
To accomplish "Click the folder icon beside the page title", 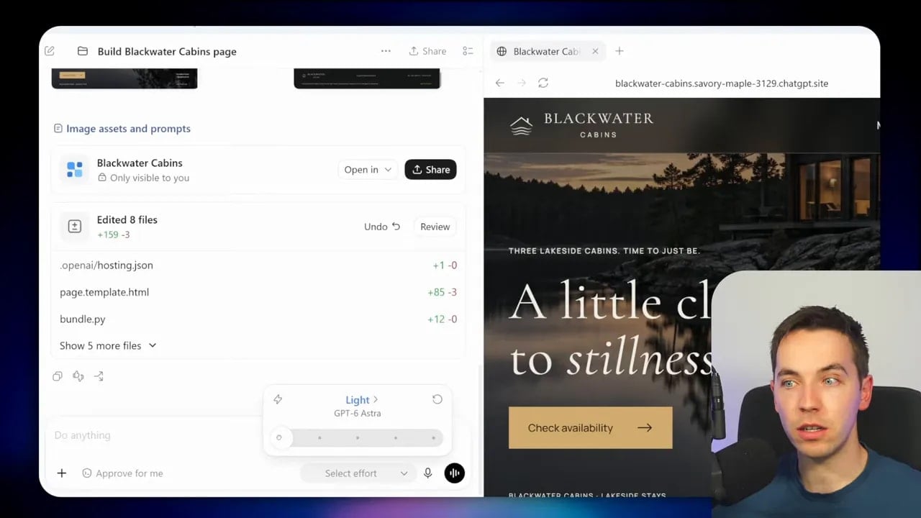I will (x=83, y=51).
